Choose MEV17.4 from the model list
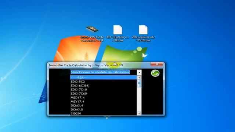 point(104,102)
